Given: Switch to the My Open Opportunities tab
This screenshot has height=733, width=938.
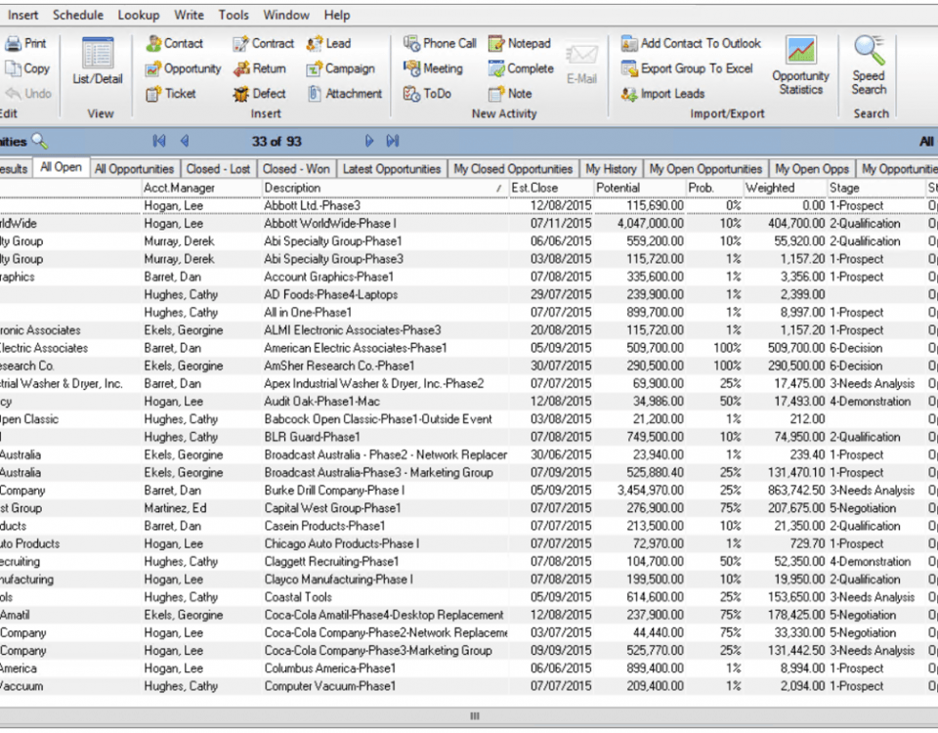Looking at the screenshot, I should point(705,169).
